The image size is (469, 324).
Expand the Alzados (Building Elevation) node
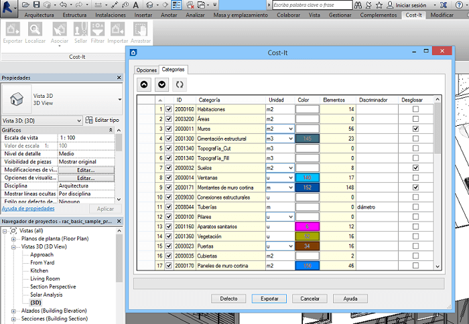coord(13,311)
